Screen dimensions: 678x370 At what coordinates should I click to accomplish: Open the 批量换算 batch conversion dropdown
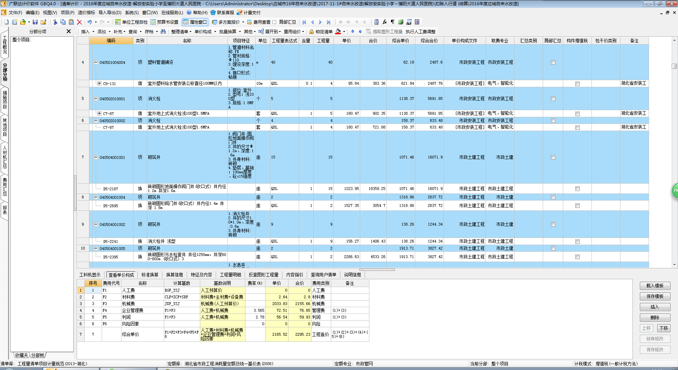(x=230, y=31)
